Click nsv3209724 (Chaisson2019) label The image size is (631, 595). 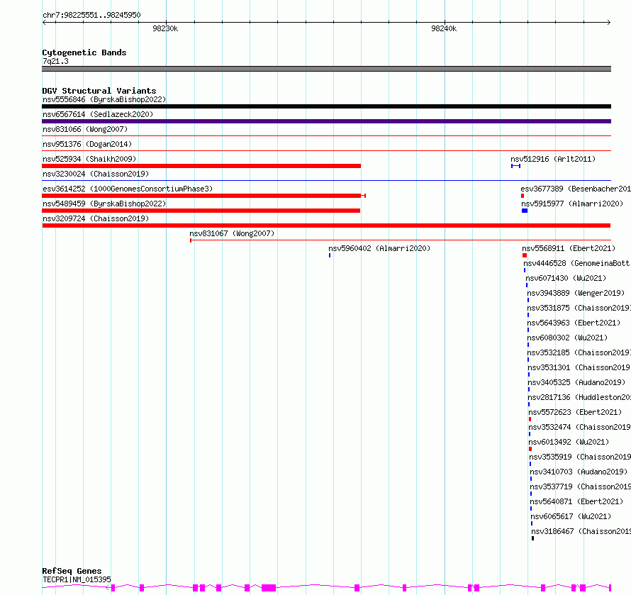(96, 218)
